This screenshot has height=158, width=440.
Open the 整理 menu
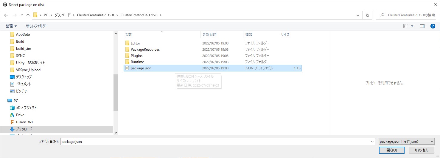pyautogui.click(x=11, y=26)
